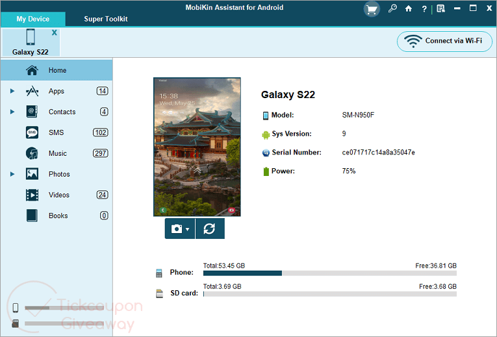Click the Model phone icon
Viewport: 497px width, 337px height.
266,116
